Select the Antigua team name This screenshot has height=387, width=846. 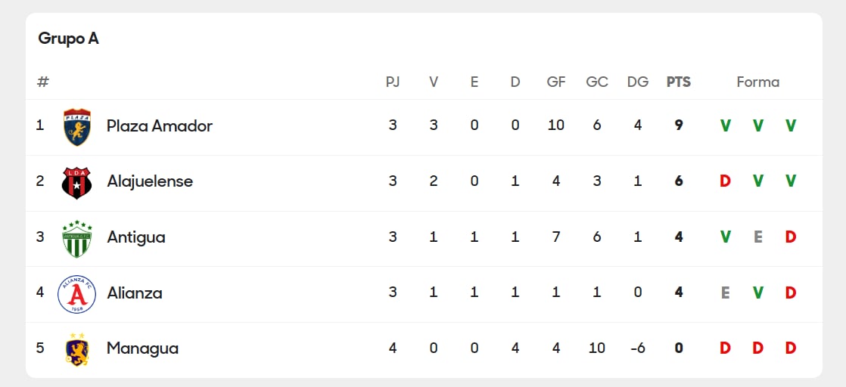pos(135,237)
